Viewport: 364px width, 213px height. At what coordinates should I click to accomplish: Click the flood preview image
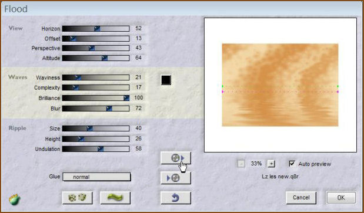pyautogui.click(x=280, y=85)
